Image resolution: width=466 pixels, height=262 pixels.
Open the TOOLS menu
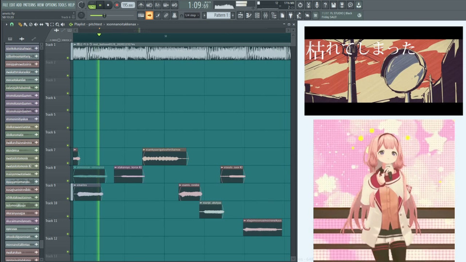coord(62,5)
